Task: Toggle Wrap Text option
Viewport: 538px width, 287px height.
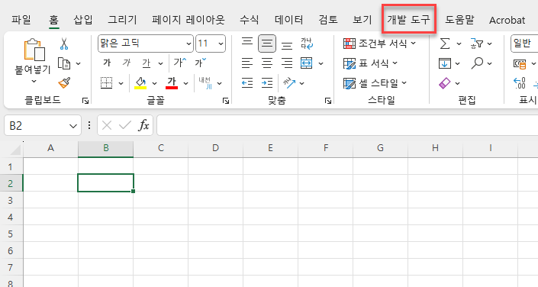Action: click(x=307, y=44)
